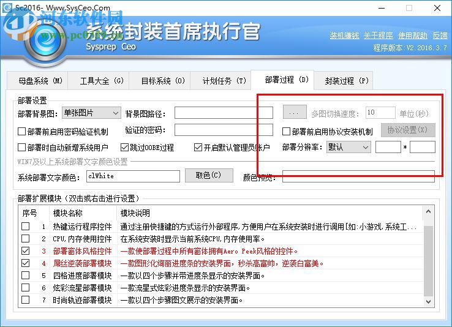Click the 反馈 link
Screen dimensions: 452x327
pos(440,36)
